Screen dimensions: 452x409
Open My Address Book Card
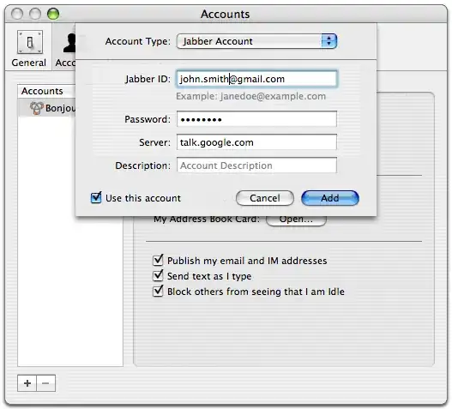[296, 220]
